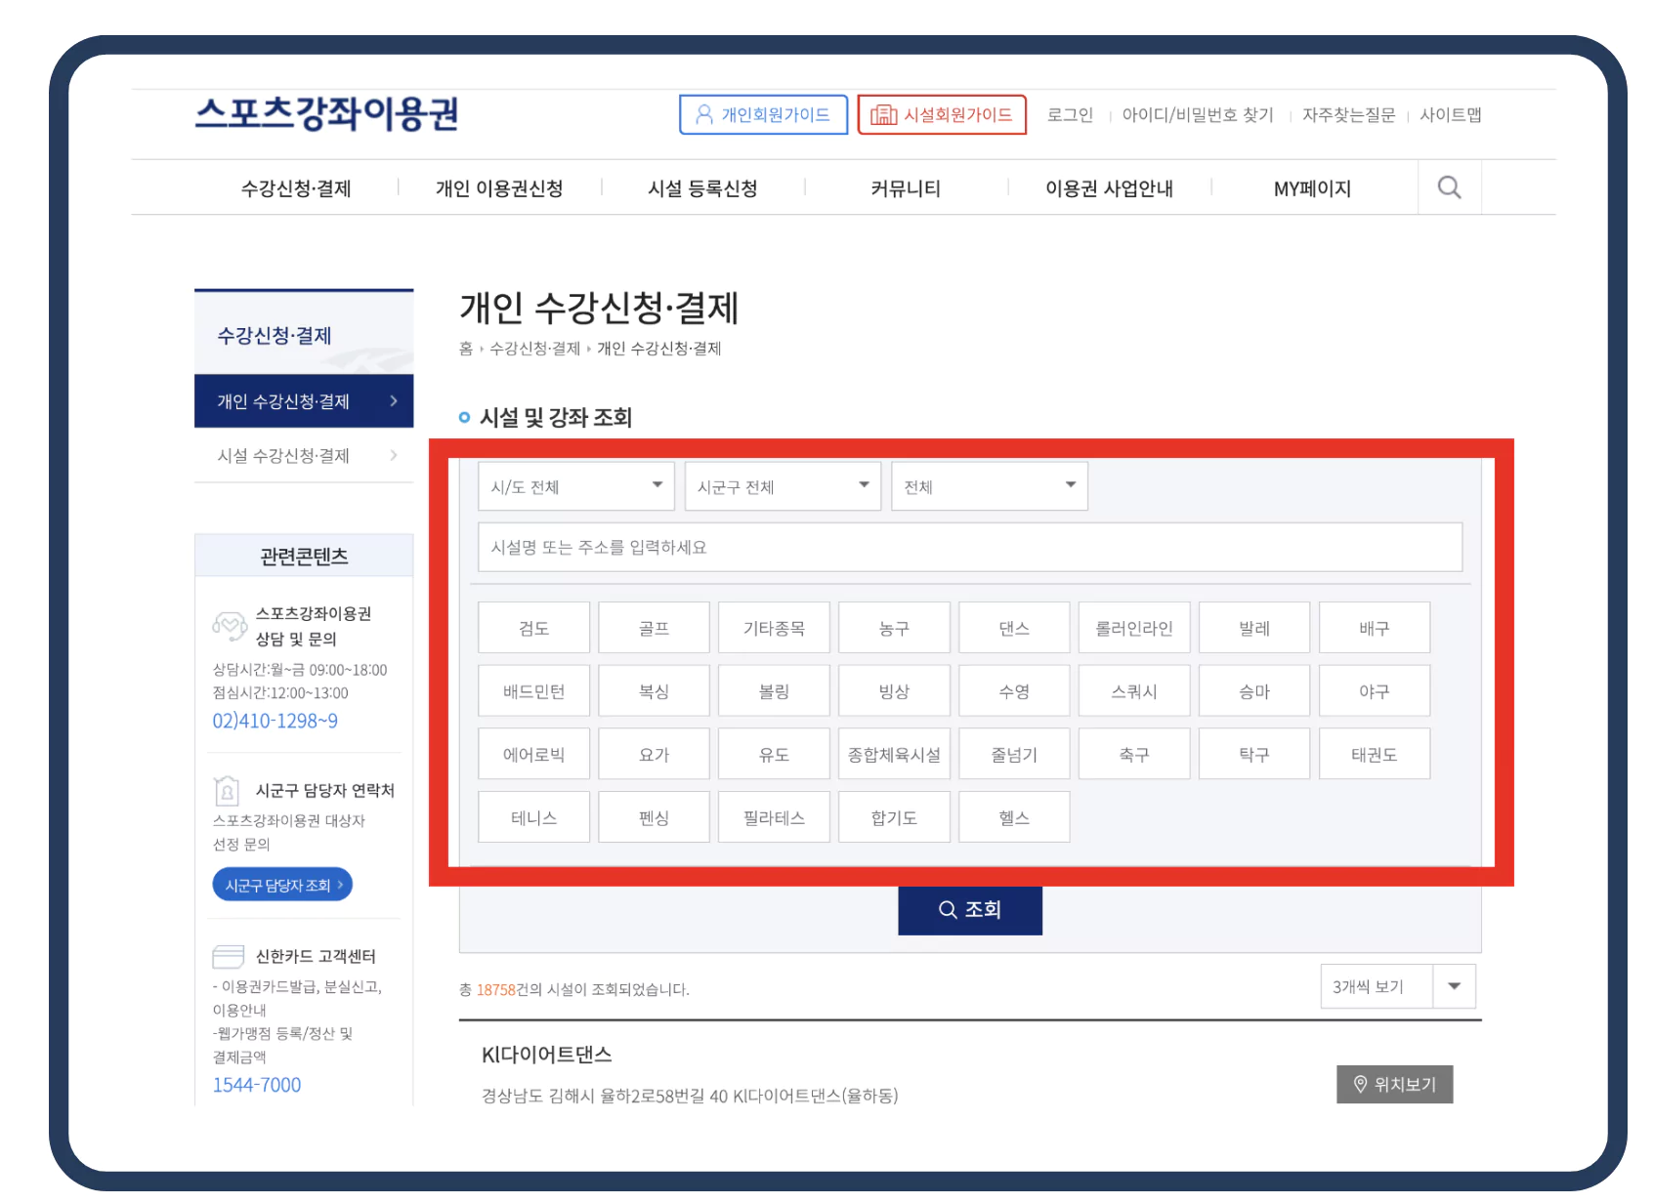The image size is (1653, 1203).
Task: Open 아이디/비밀번호 찾기 link
Action: click(x=1198, y=115)
